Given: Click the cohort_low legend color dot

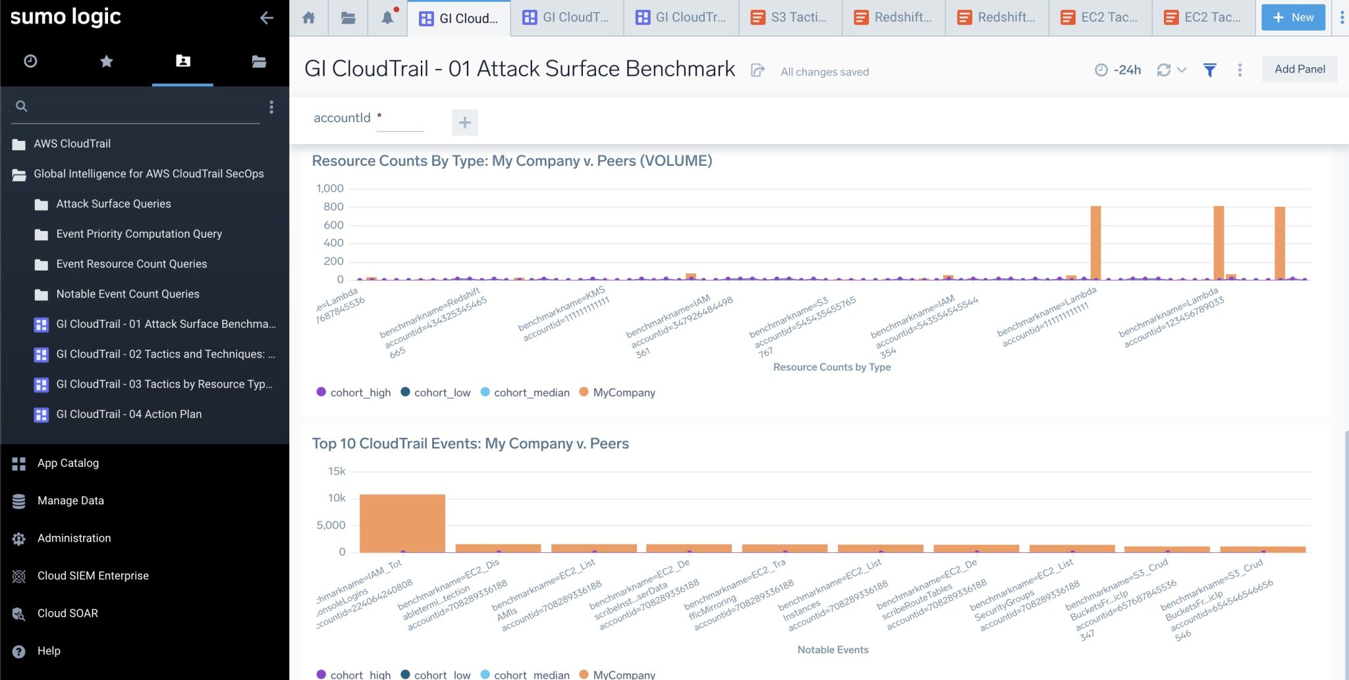Looking at the screenshot, I should coord(406,392).
